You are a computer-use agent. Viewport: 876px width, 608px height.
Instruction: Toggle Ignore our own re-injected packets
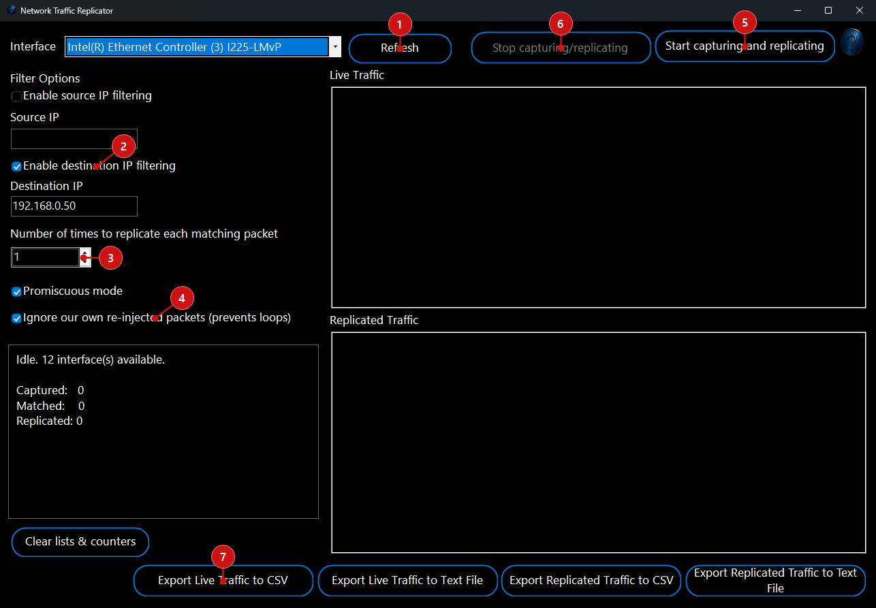point(16,318)
